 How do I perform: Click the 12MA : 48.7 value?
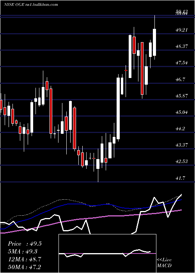tap(24, 259)
